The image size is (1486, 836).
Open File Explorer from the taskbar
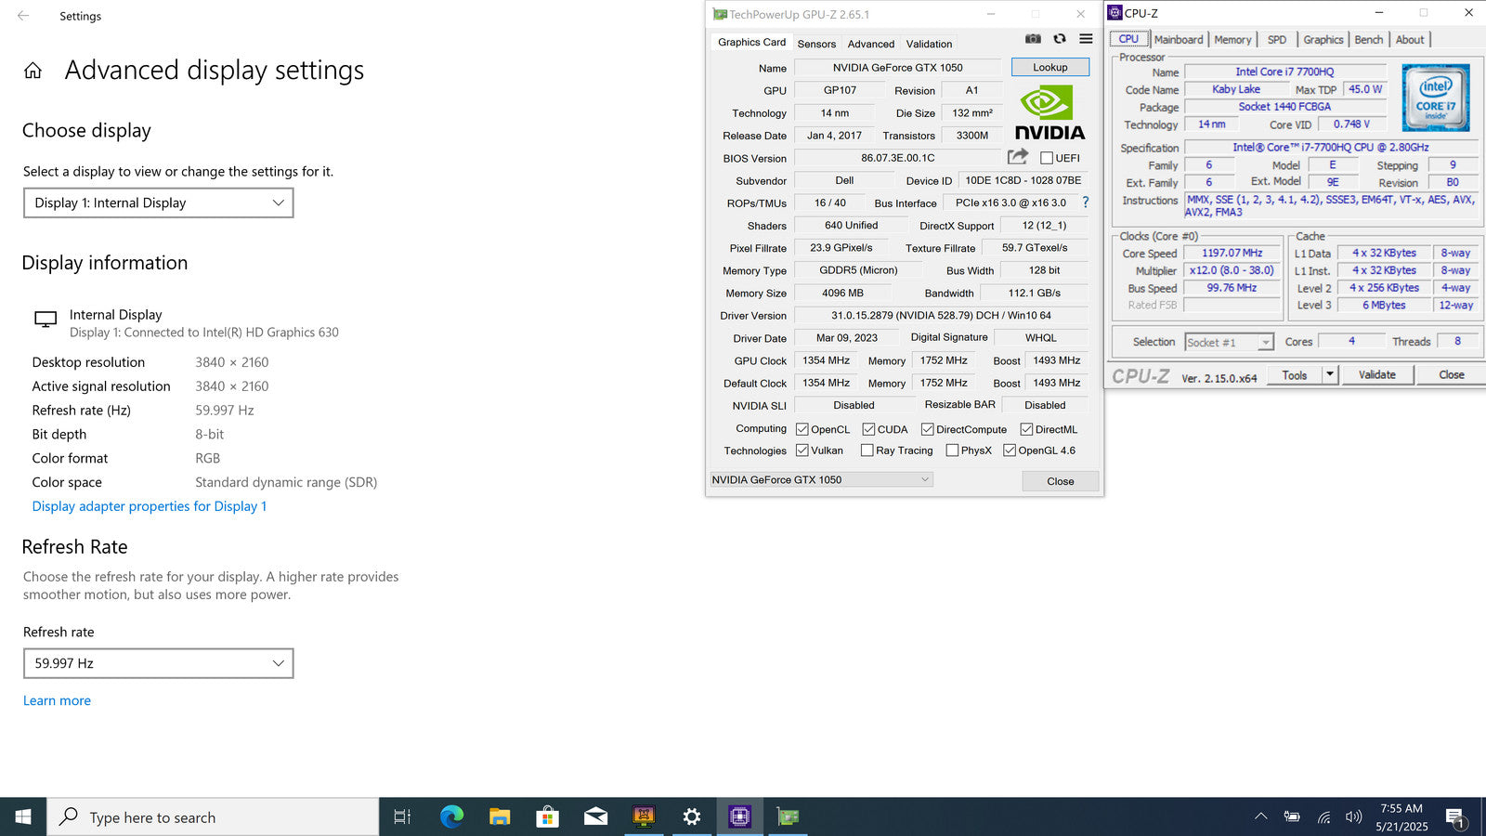pos(500,816)
